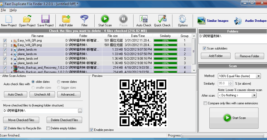Screen dimensions: 267x140
Task: Click Move Checked Files button
Action: click(x=21, y=120)
